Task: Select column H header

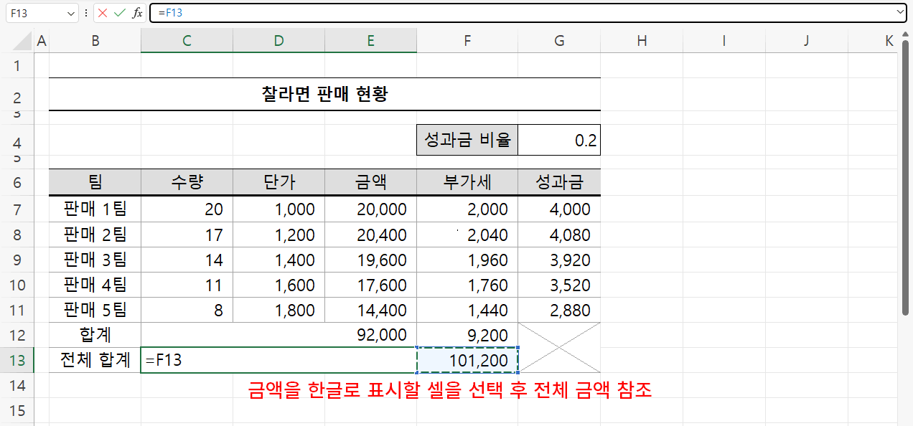Action: point(642,41)
